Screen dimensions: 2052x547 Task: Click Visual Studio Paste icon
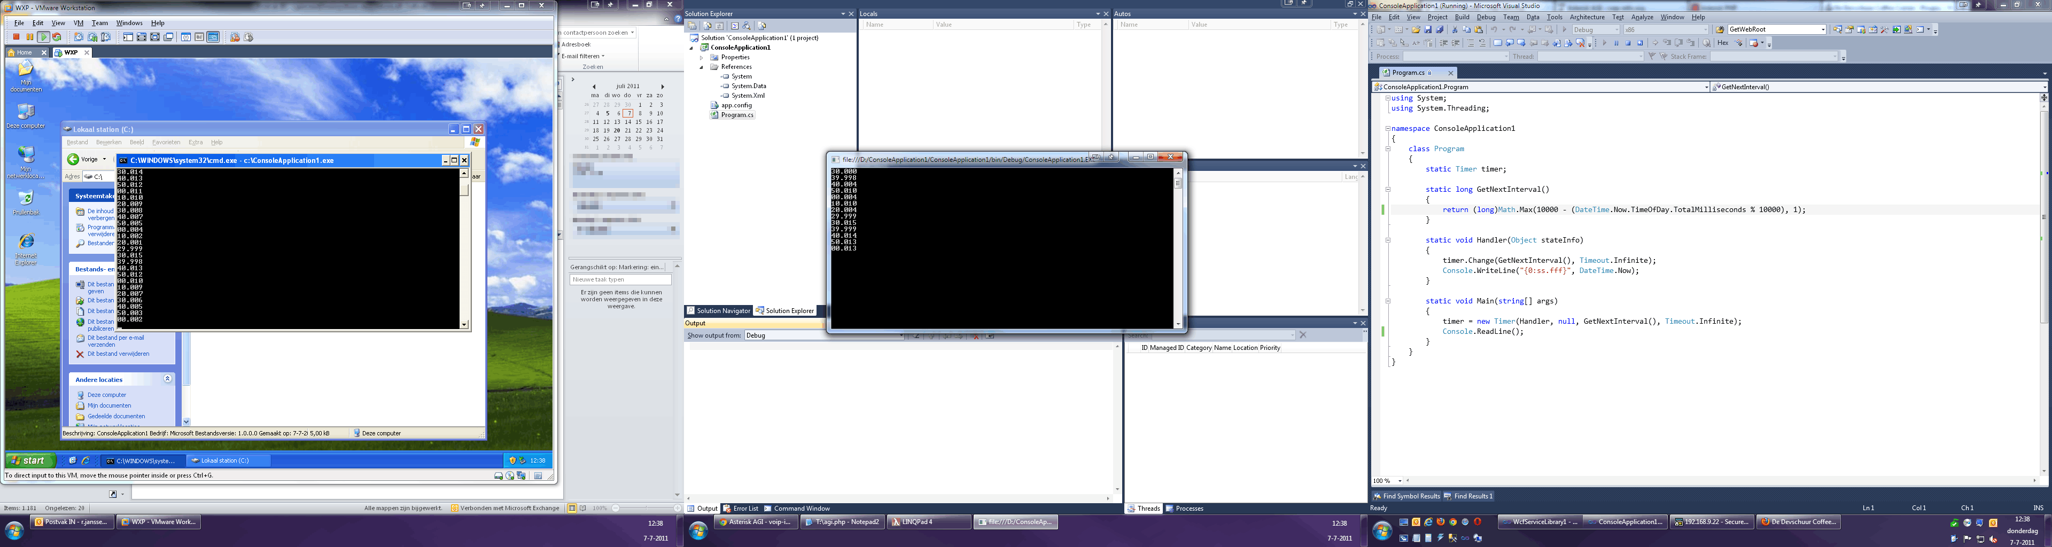click(x=1479, y=29)
